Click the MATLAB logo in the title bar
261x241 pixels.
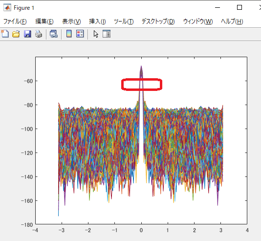point(7,8)
